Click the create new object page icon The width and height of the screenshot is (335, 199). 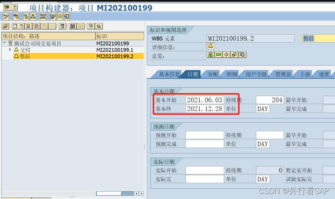pos(15,26)
